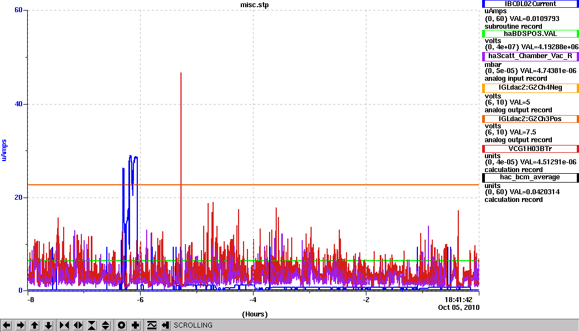Select the VCG1H03BTr legend entry

point(530,149)
